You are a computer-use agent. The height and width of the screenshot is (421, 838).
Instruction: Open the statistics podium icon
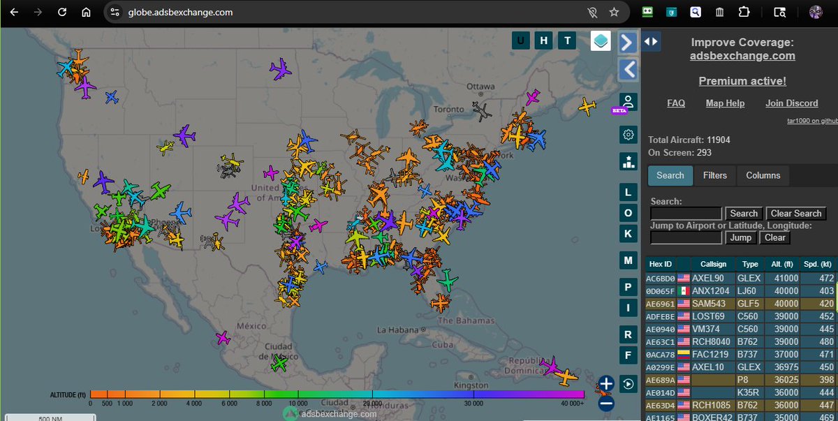tap(628, 161)
